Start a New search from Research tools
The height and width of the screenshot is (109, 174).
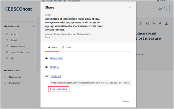(x=15, y=77)
